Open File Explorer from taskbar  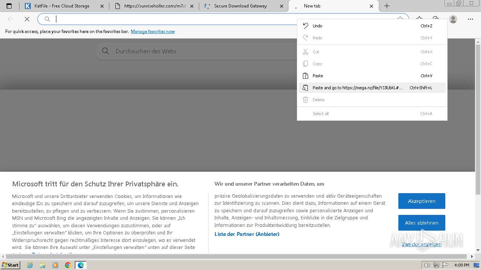pyautogui.click(x=42, y=265)
